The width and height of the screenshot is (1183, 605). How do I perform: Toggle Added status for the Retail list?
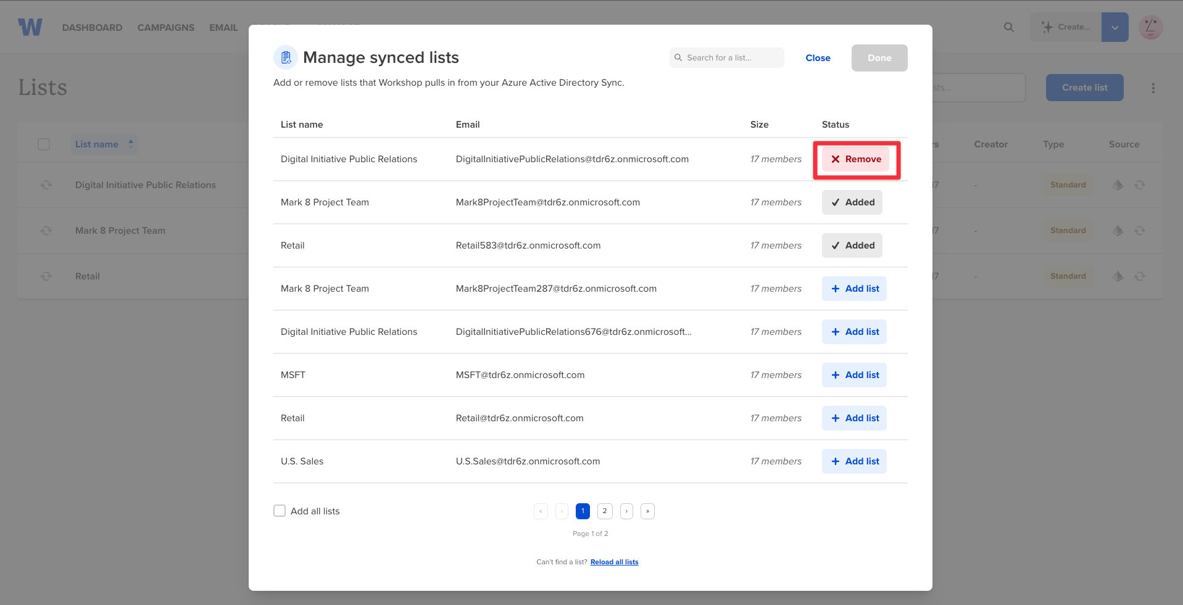point(852,245)
